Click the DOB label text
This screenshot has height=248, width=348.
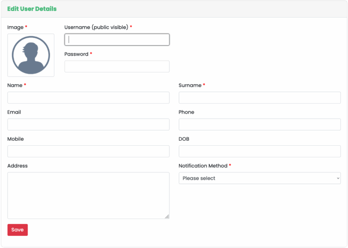184,139
